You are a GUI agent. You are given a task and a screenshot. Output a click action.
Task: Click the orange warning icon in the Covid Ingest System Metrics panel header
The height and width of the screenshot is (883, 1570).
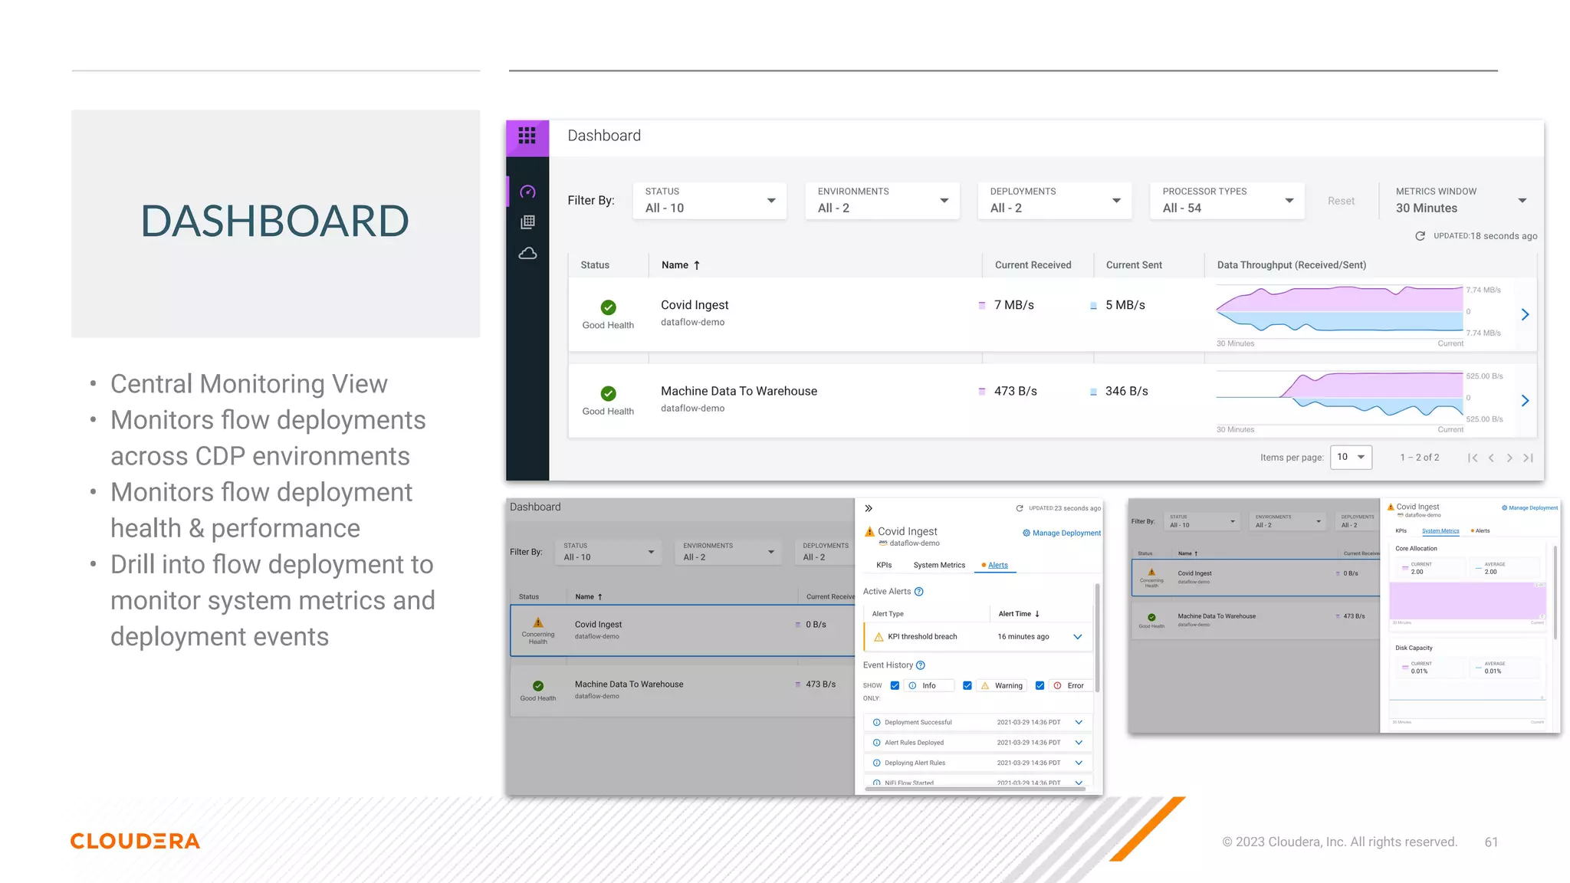point(1391,507)
